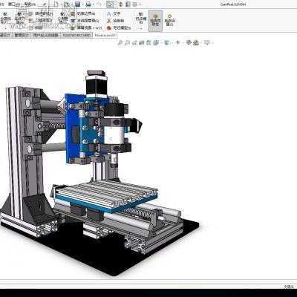This screenshot has height=297, width=297.
Task: Click the monitor viewport icon in view toolbar
Action: (x=206, y=43)
